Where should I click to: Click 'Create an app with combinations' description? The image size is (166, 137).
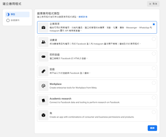(x=92, y=117)
